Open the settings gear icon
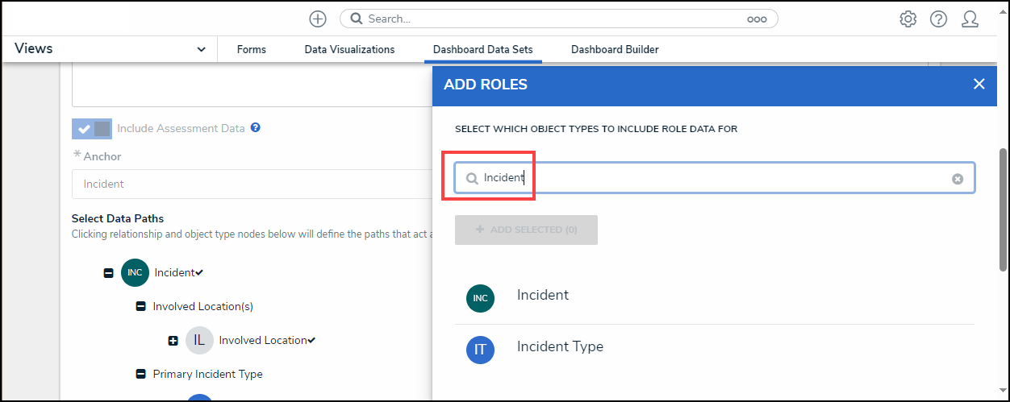The width and height of the screenshot is (1010, 402). click(x=908, y=19)
